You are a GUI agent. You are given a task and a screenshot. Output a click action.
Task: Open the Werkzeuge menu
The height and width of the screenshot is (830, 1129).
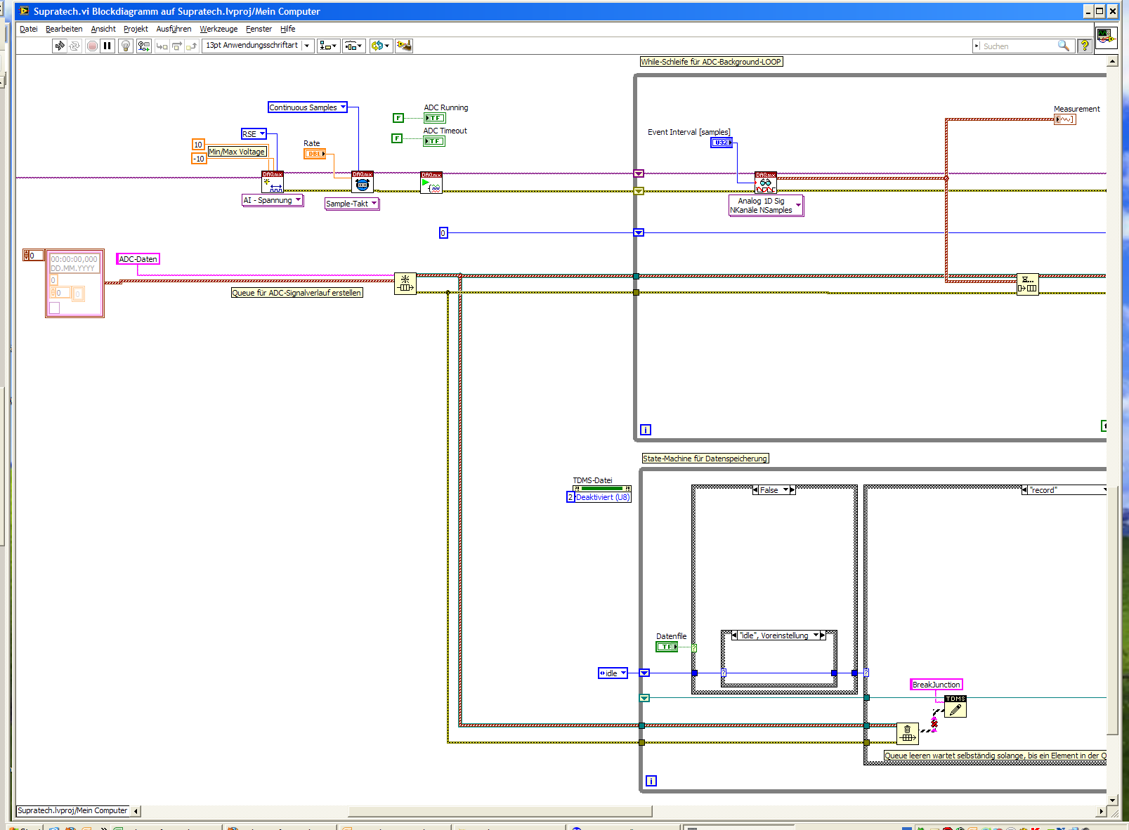[x=218, y=29]
